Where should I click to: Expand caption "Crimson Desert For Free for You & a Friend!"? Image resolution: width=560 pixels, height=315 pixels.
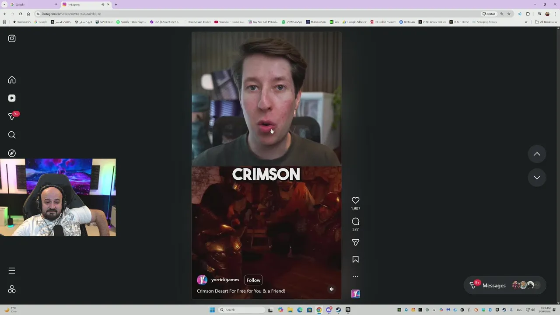click(x=241, y=291)
